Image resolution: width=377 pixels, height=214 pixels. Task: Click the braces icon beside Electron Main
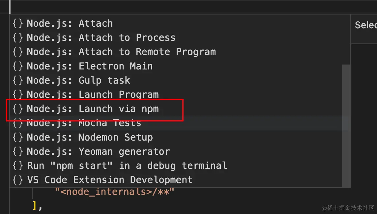point(18,66)
